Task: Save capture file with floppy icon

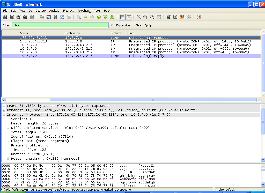Action: click(x=49, y=17)
